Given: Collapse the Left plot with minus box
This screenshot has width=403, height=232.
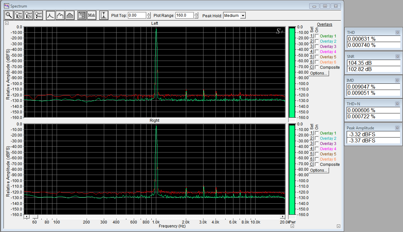Looking at the screenshot, I should pos(7,23).
